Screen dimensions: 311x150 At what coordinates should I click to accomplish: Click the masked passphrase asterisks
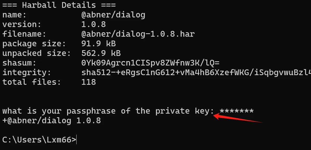(x=237, y=111)
